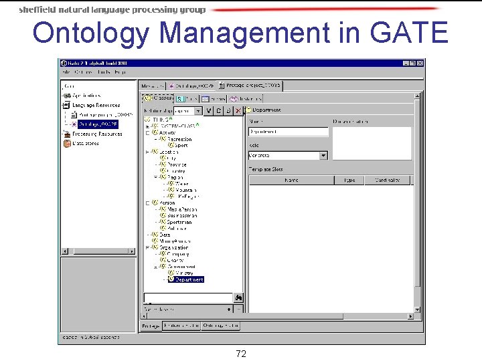Click the class icon beside Ministry

pos(171,273)
